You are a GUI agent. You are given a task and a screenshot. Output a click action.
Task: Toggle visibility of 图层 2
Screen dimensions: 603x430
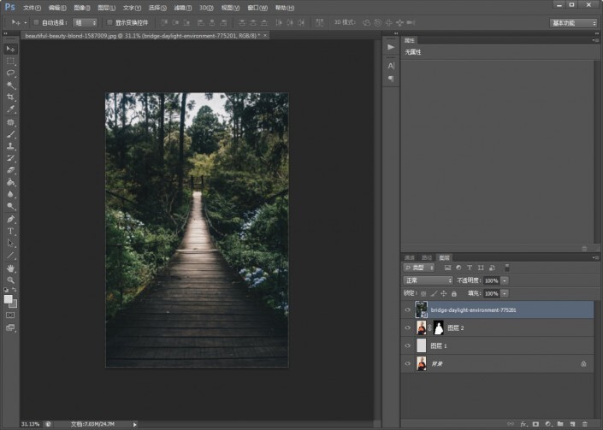coord(407,327)
